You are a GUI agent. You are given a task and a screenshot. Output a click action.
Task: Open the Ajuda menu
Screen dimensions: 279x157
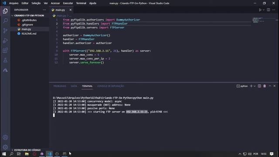[93, 3]
